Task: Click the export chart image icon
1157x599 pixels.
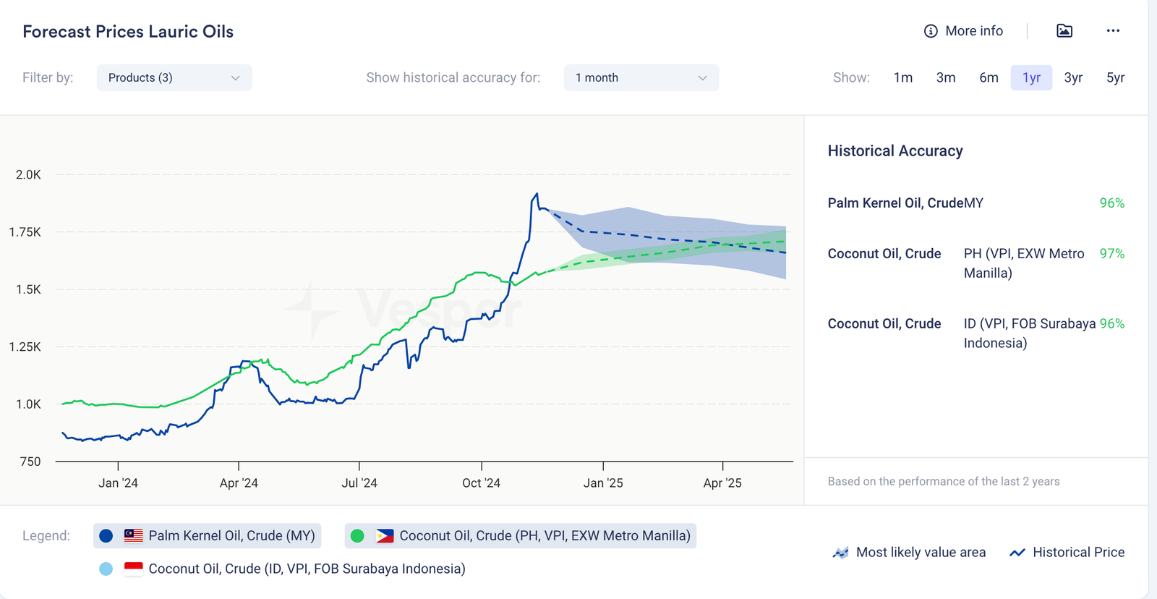Action: 1064,30
